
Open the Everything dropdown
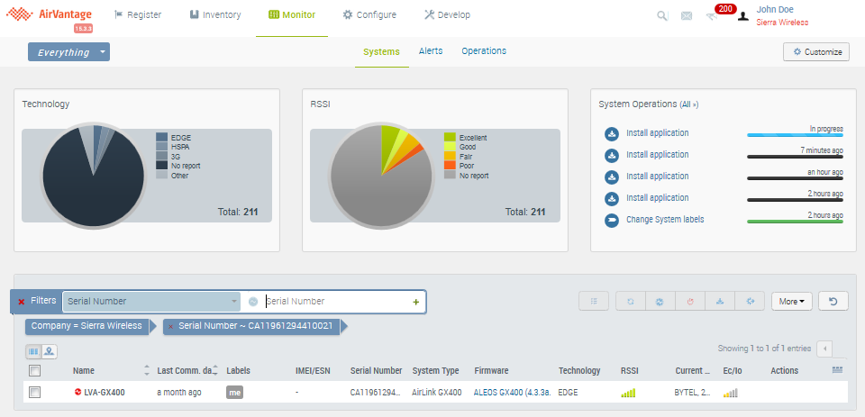coord(69,52)
